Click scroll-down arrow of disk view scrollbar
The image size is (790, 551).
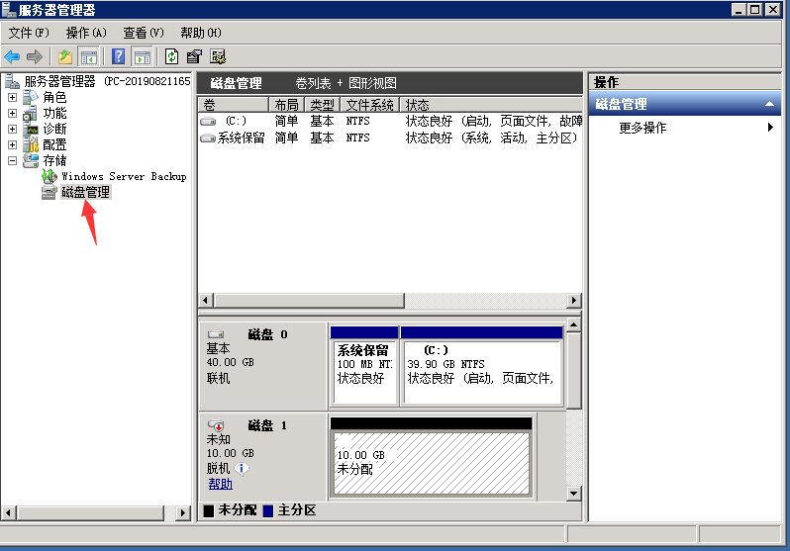[x=573, y=493]
